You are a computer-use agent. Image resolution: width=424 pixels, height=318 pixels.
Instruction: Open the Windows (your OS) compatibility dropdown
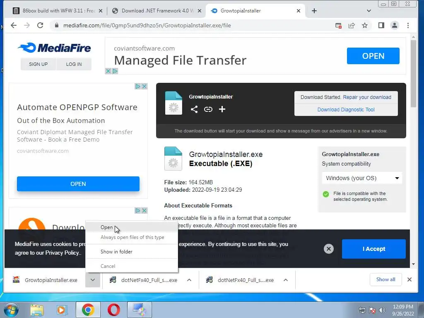362,178
